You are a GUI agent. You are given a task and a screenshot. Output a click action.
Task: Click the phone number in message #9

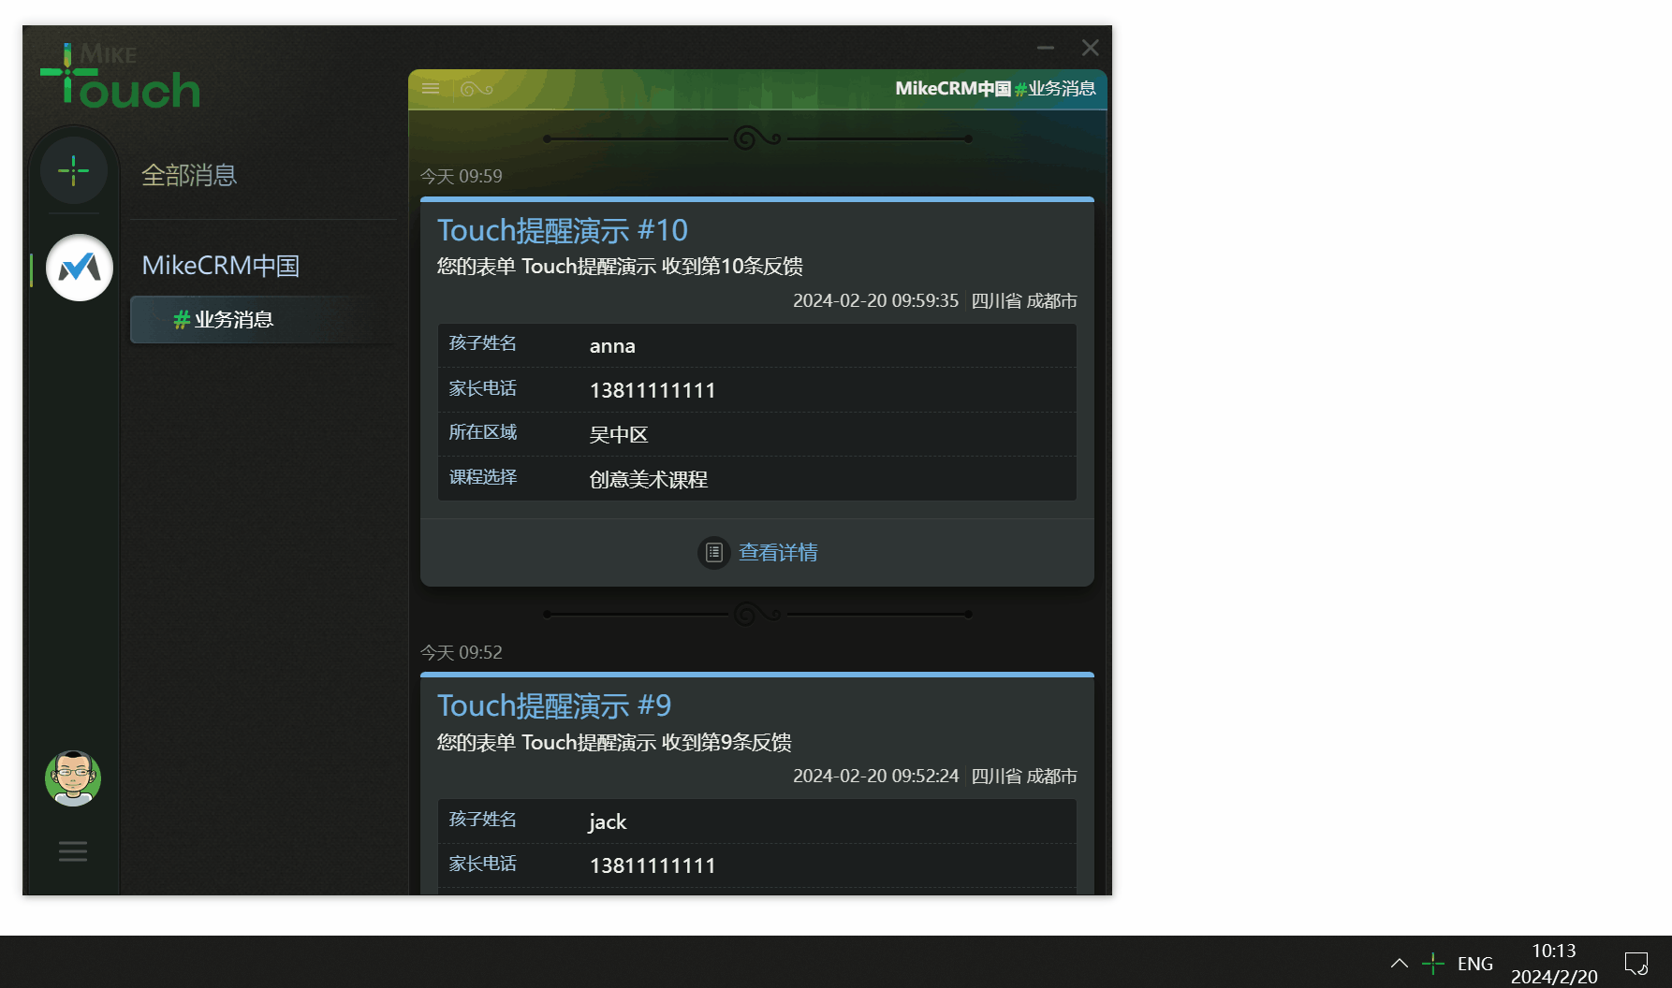pyautogui.click(x=653, y=865)
